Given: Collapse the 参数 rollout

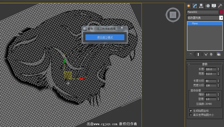Looking at the screenshot, I should point(189,64).
